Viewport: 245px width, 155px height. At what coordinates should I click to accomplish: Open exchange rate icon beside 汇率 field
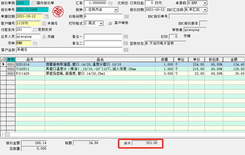click(110, 3)
